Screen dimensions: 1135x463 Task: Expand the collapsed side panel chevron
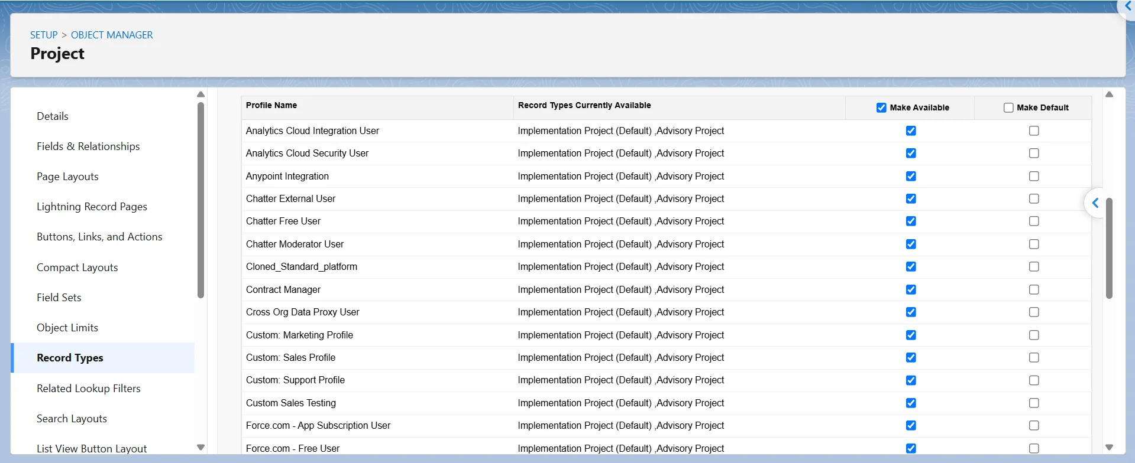coord(1095,203)
